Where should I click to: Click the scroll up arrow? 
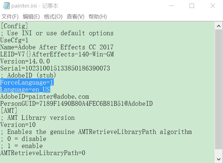pos(219,26)
